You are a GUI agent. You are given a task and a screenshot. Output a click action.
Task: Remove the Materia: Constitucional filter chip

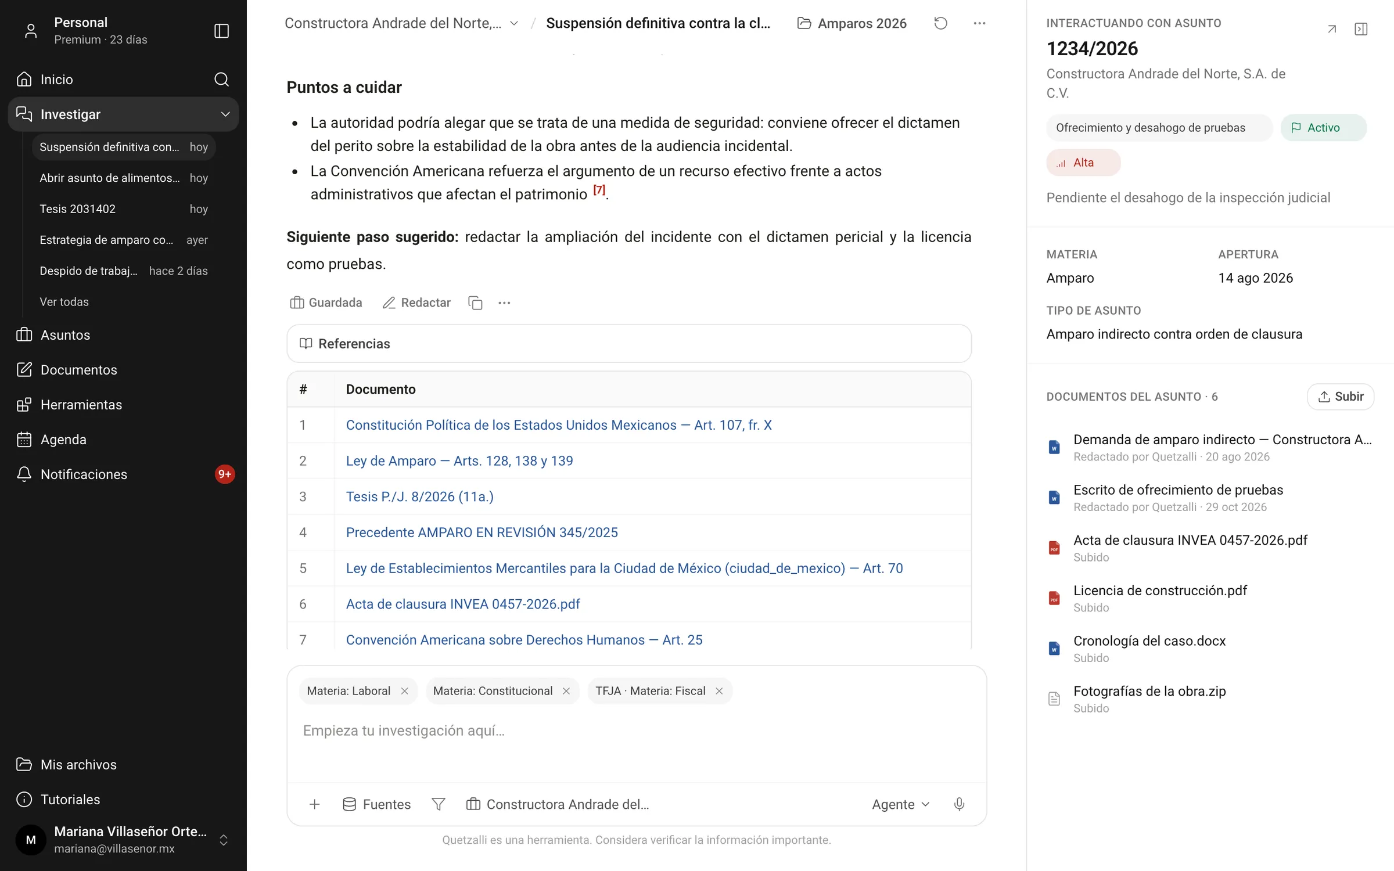coord(566,691)
